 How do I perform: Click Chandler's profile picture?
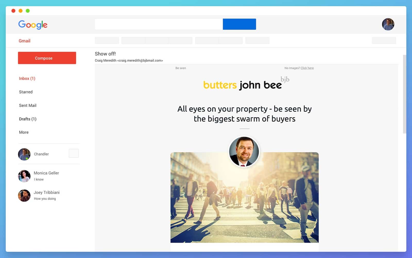pyautogui.click(x=24, y=154)
